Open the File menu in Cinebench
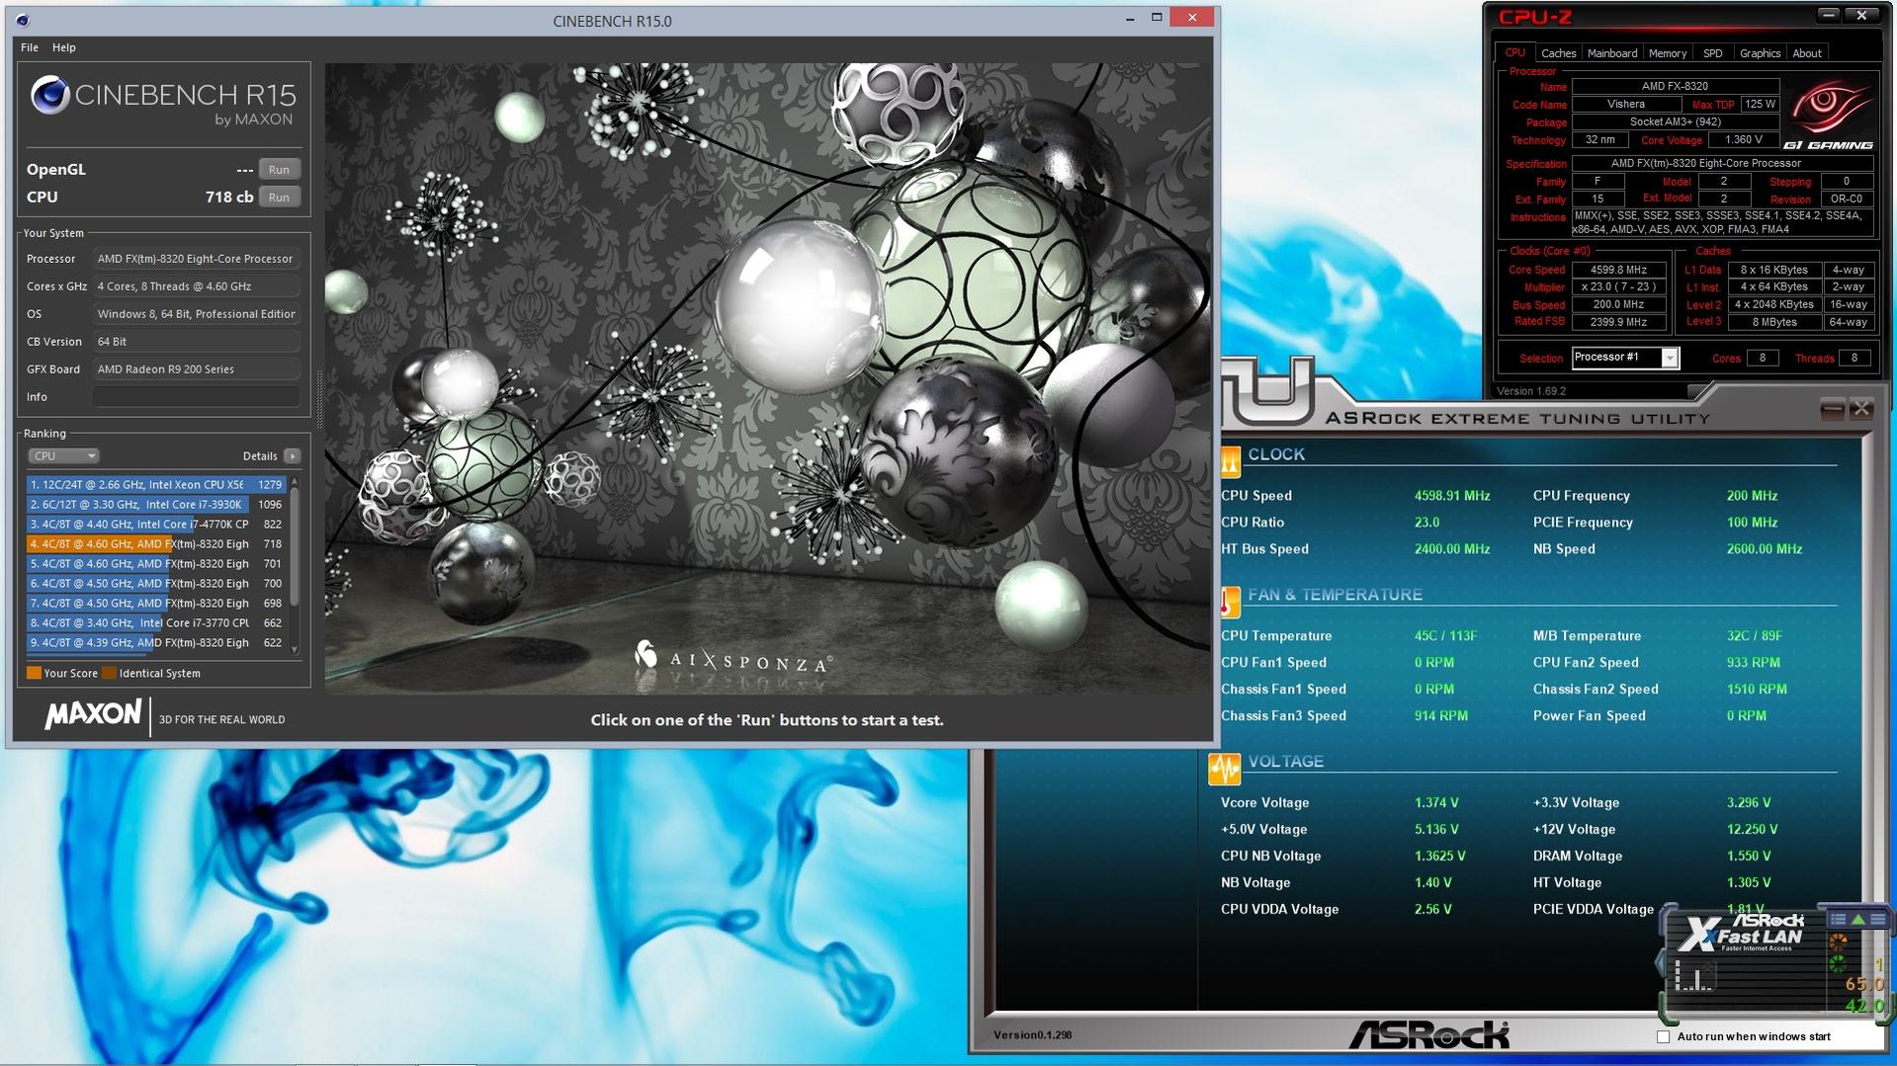The height and width of the screenshot is (1066, 1897). pyautogui.click(x=30, y=47)
